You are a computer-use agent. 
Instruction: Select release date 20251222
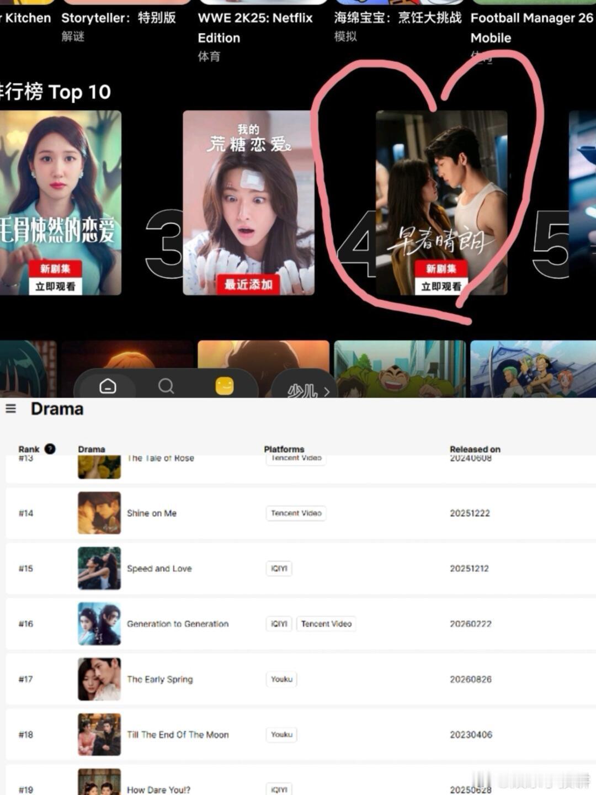[x=470, y=513]
